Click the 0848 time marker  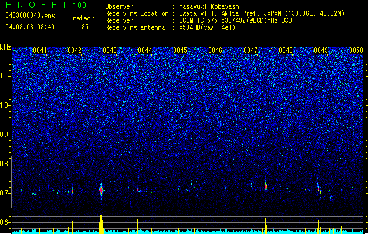[286, 50]
